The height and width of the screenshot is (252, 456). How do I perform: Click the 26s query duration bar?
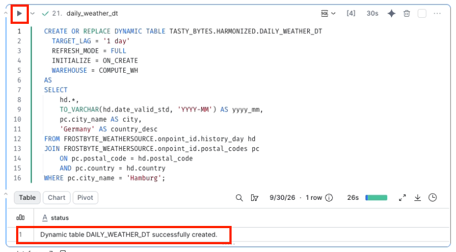click(377, 198)
